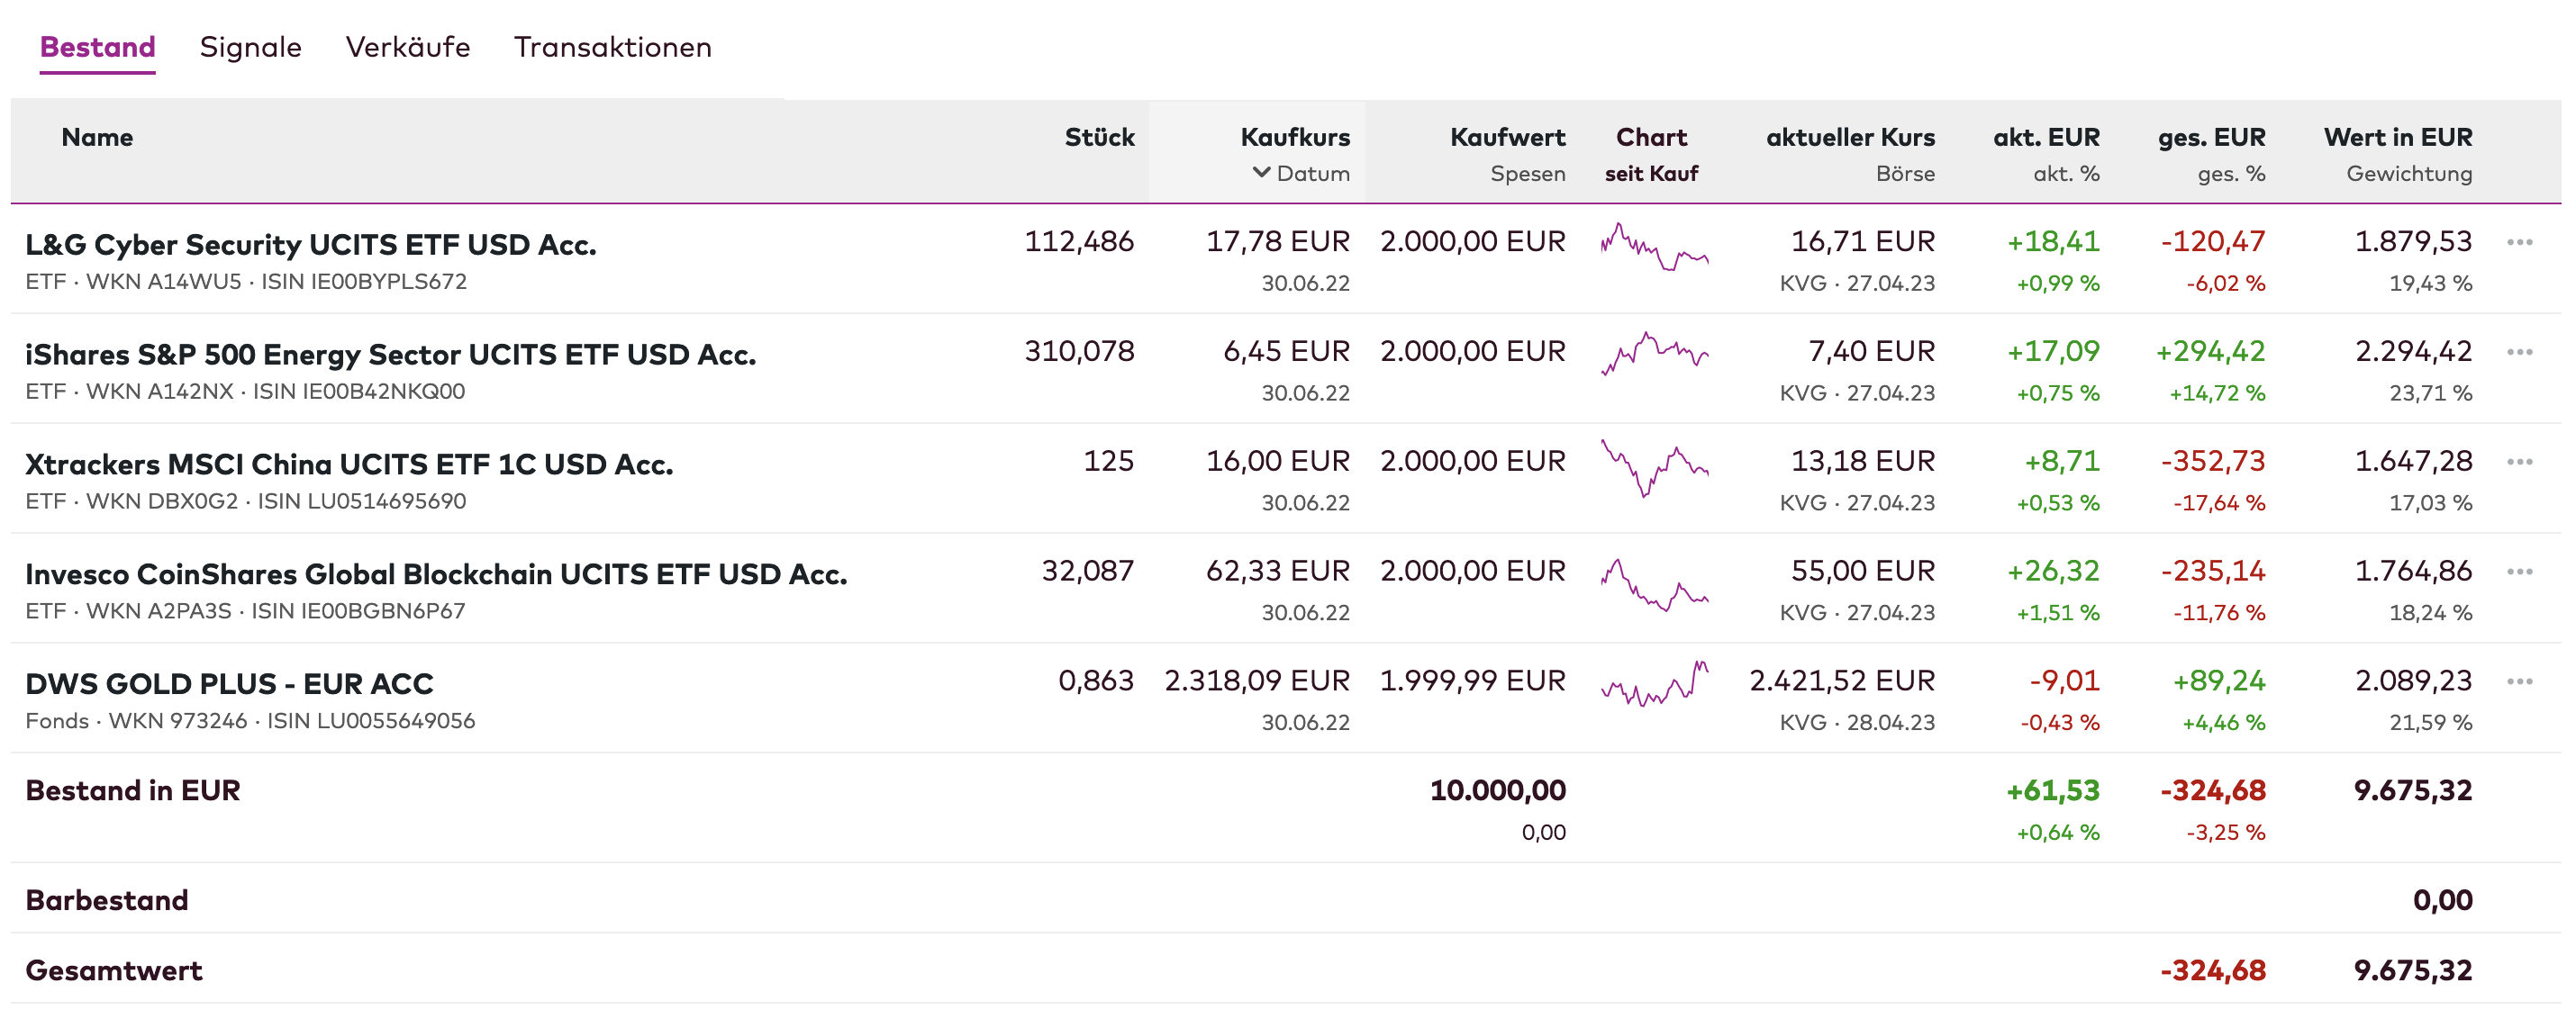Open three-dot menu for iShares Energy Sector row
The width and height of the screenshot is (2576, 1028).
(x=2518, y=353)
